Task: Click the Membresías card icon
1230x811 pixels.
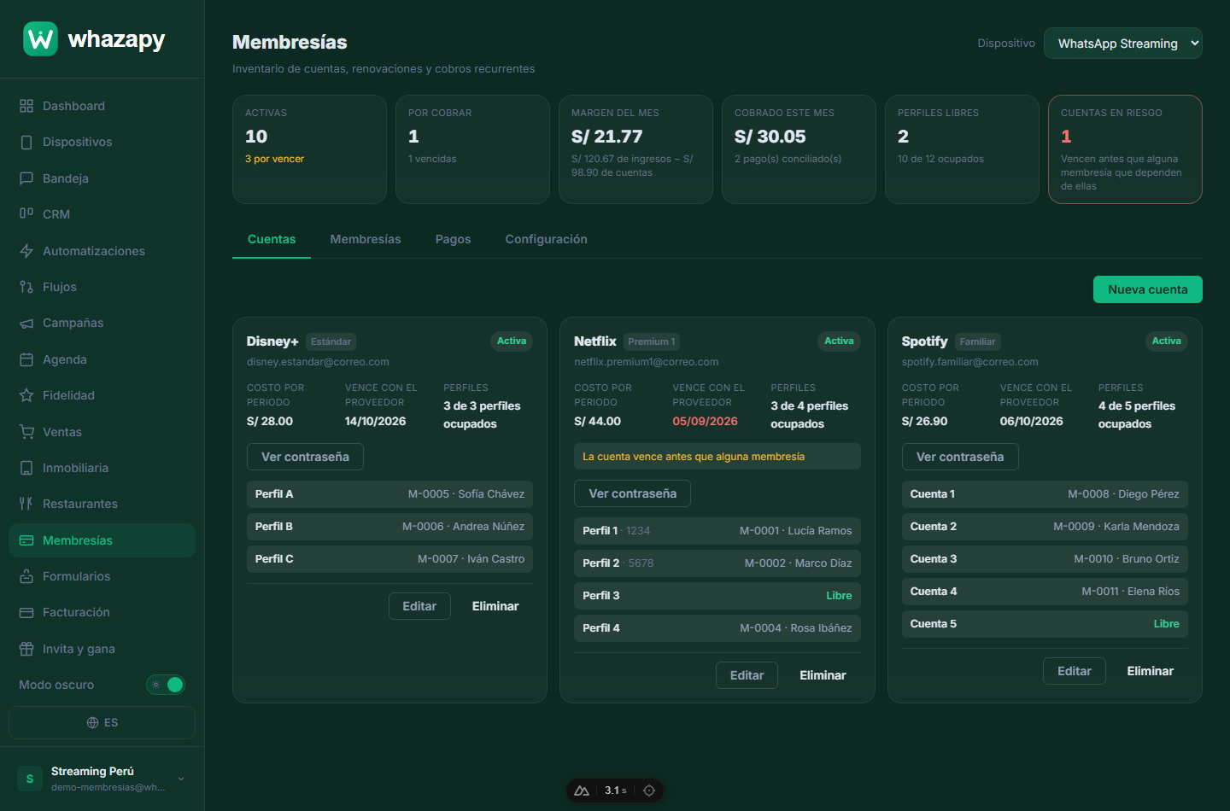Action: point(26,540)
